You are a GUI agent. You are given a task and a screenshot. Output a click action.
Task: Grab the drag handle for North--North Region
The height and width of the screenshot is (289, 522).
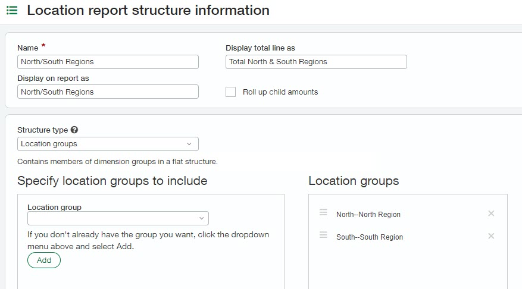coord(323,213)
